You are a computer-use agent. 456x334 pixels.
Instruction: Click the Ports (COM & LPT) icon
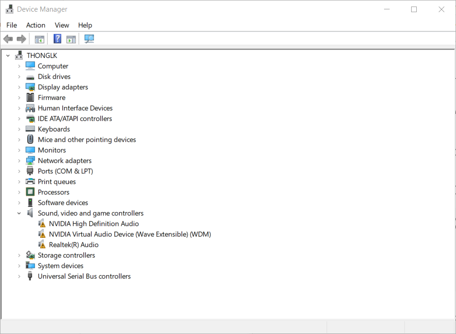(x=30, y=171)
